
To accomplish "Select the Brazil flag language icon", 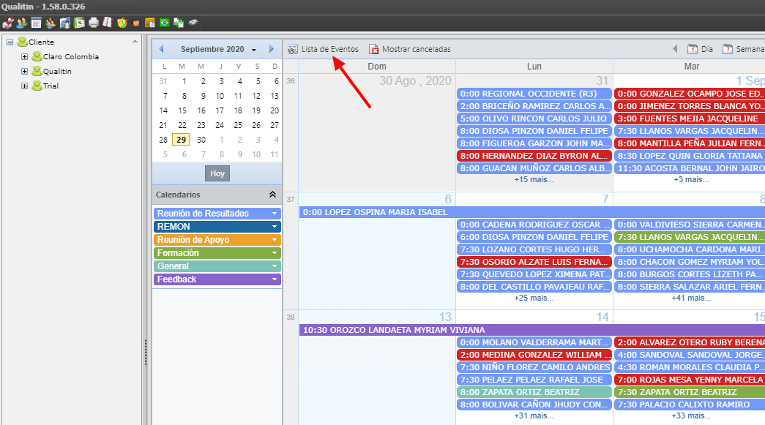I will click(x=165, y=23).
